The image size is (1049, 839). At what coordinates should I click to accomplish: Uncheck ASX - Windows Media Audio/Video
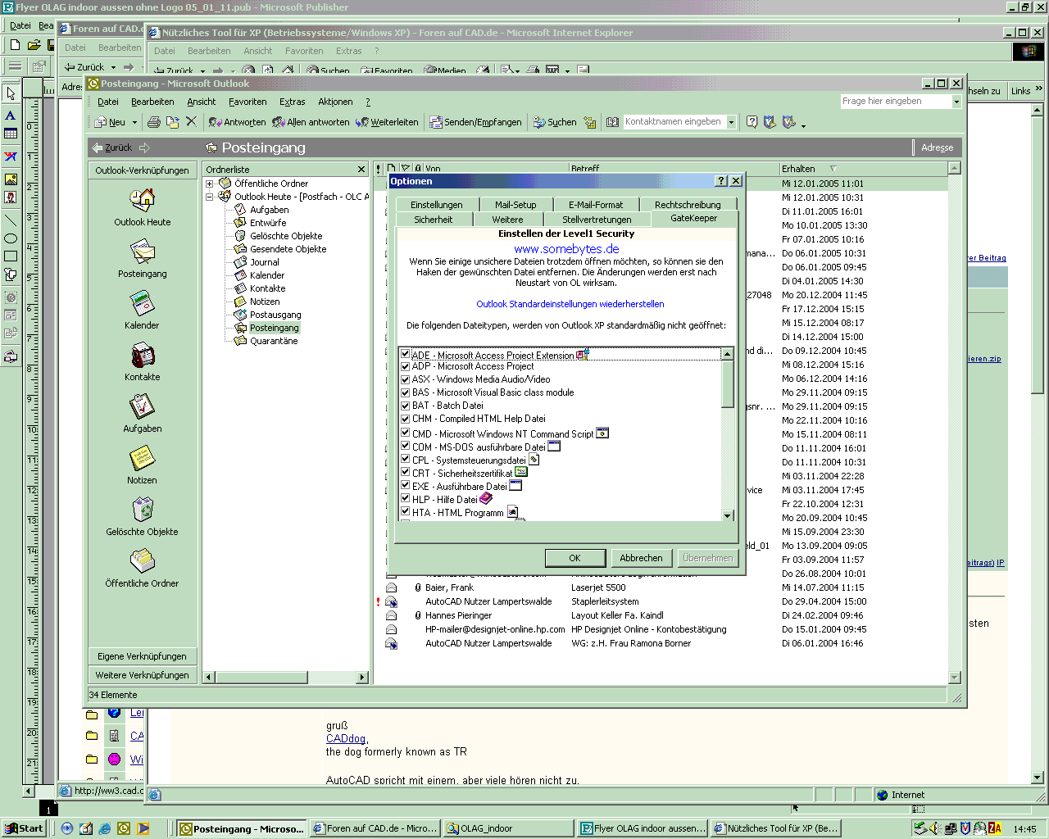click(x=405, y=379)
